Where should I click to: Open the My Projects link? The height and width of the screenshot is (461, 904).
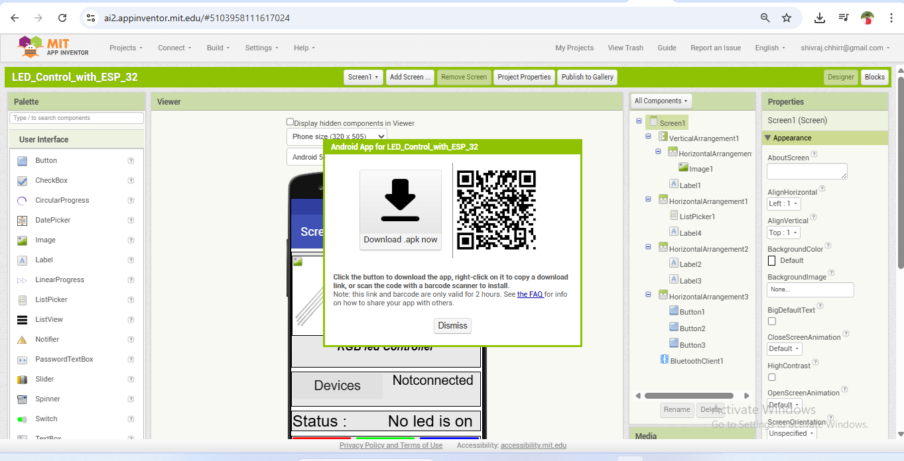(x=574, y=48)
